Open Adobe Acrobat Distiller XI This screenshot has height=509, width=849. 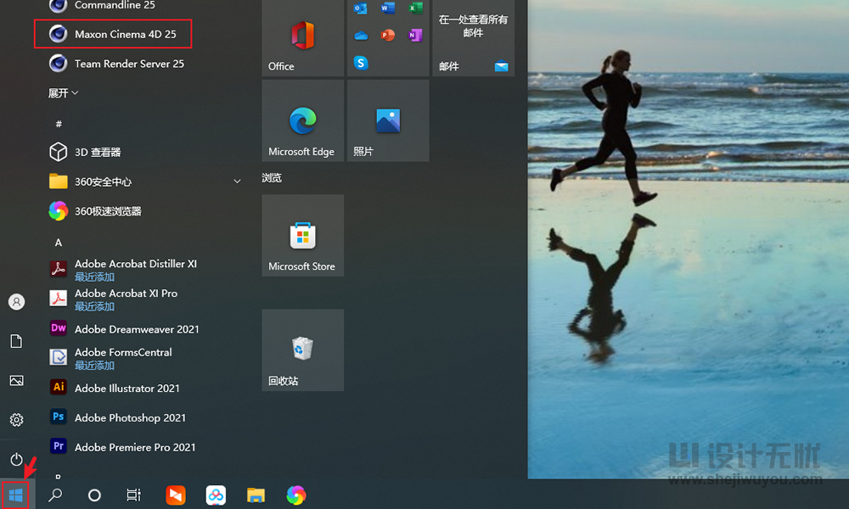pyautogui.click(x=123, y=270)
